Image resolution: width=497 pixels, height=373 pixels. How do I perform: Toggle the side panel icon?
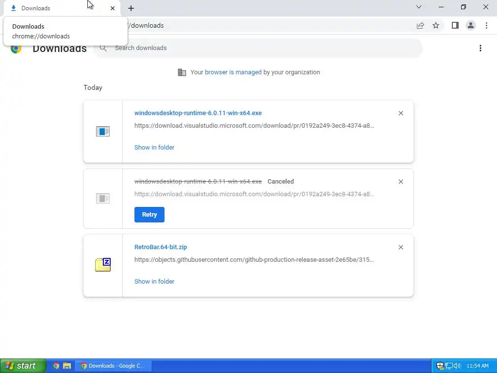click(455, 25)
